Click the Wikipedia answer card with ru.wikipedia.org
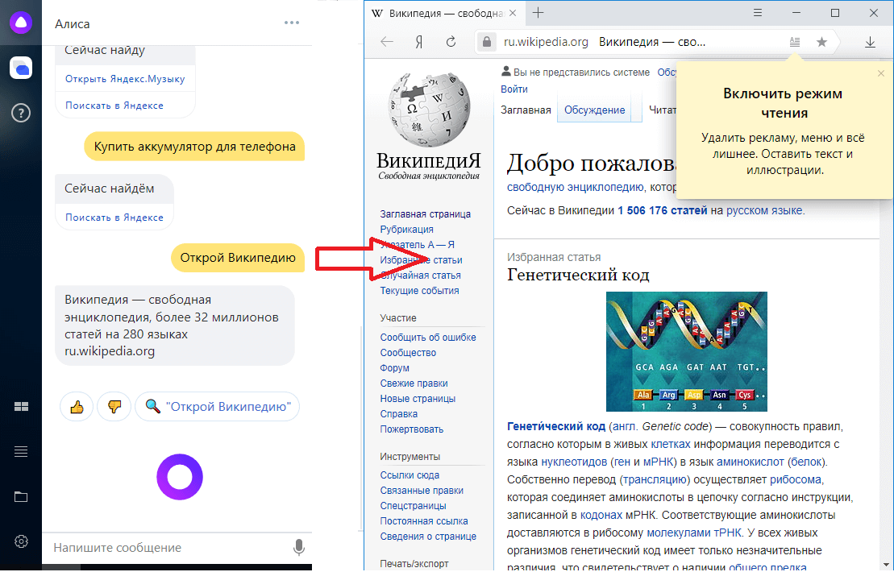Image resolution: width=894 pixels, height=572 pixels. tap(174, 325)
